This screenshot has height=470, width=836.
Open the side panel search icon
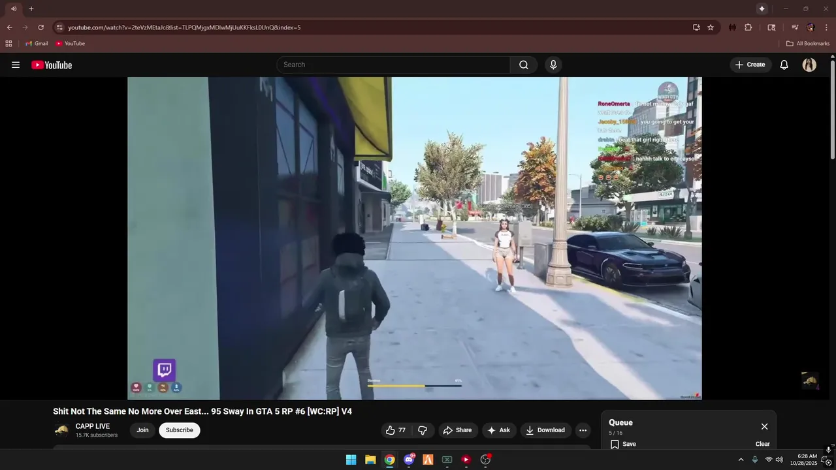click(771, 27)
